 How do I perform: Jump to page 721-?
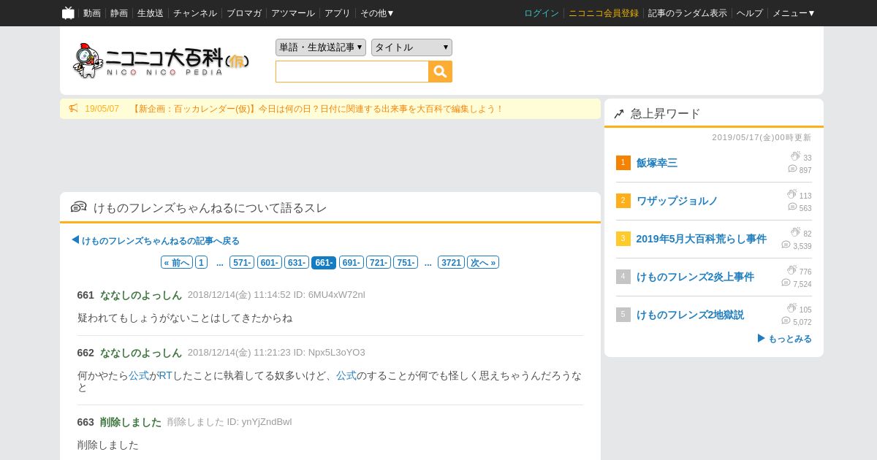click(x=379, y=262)
